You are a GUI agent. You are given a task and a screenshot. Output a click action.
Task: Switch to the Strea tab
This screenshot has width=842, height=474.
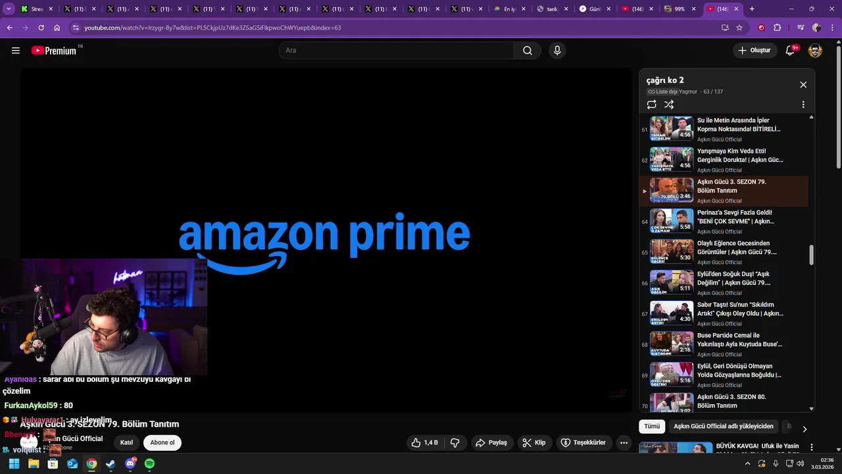pyautogui.click(x=37, y=9)
